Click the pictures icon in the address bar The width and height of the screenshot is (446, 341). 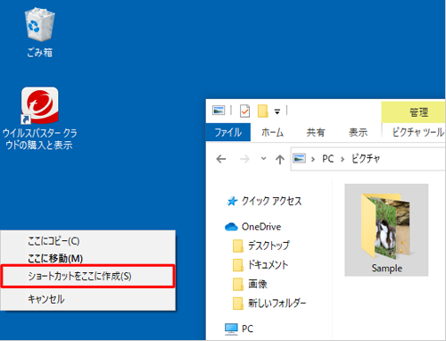click(299, 158)
